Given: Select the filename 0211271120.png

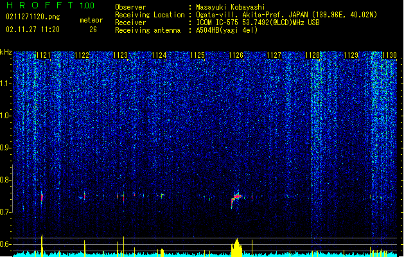Looking at the screenshot, I should click(x=33, y=17).
